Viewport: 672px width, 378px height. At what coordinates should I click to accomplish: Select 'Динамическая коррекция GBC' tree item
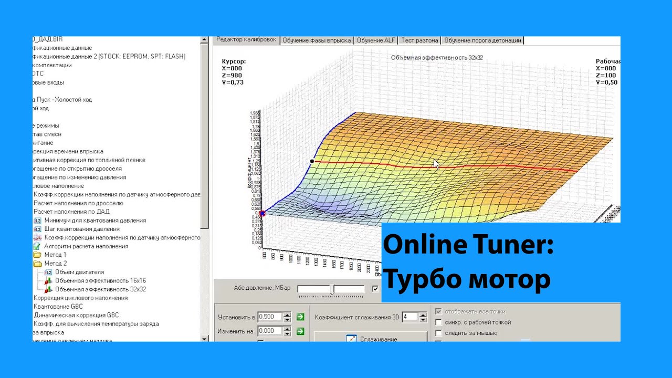(76, 315)
